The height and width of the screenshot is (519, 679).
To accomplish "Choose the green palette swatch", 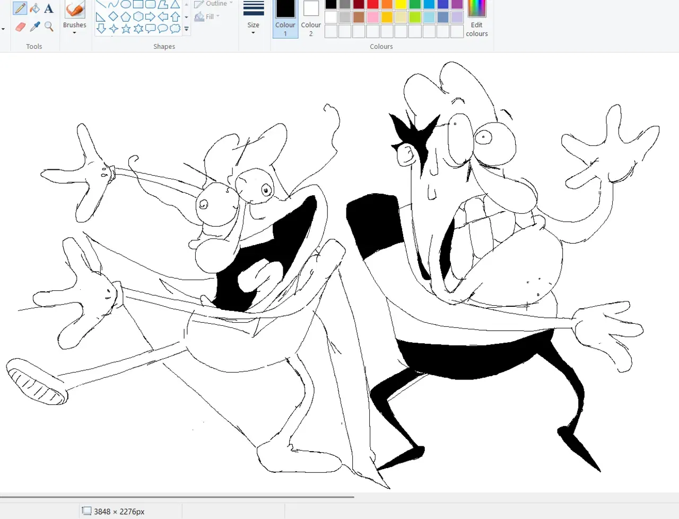I will coord(415,4).
